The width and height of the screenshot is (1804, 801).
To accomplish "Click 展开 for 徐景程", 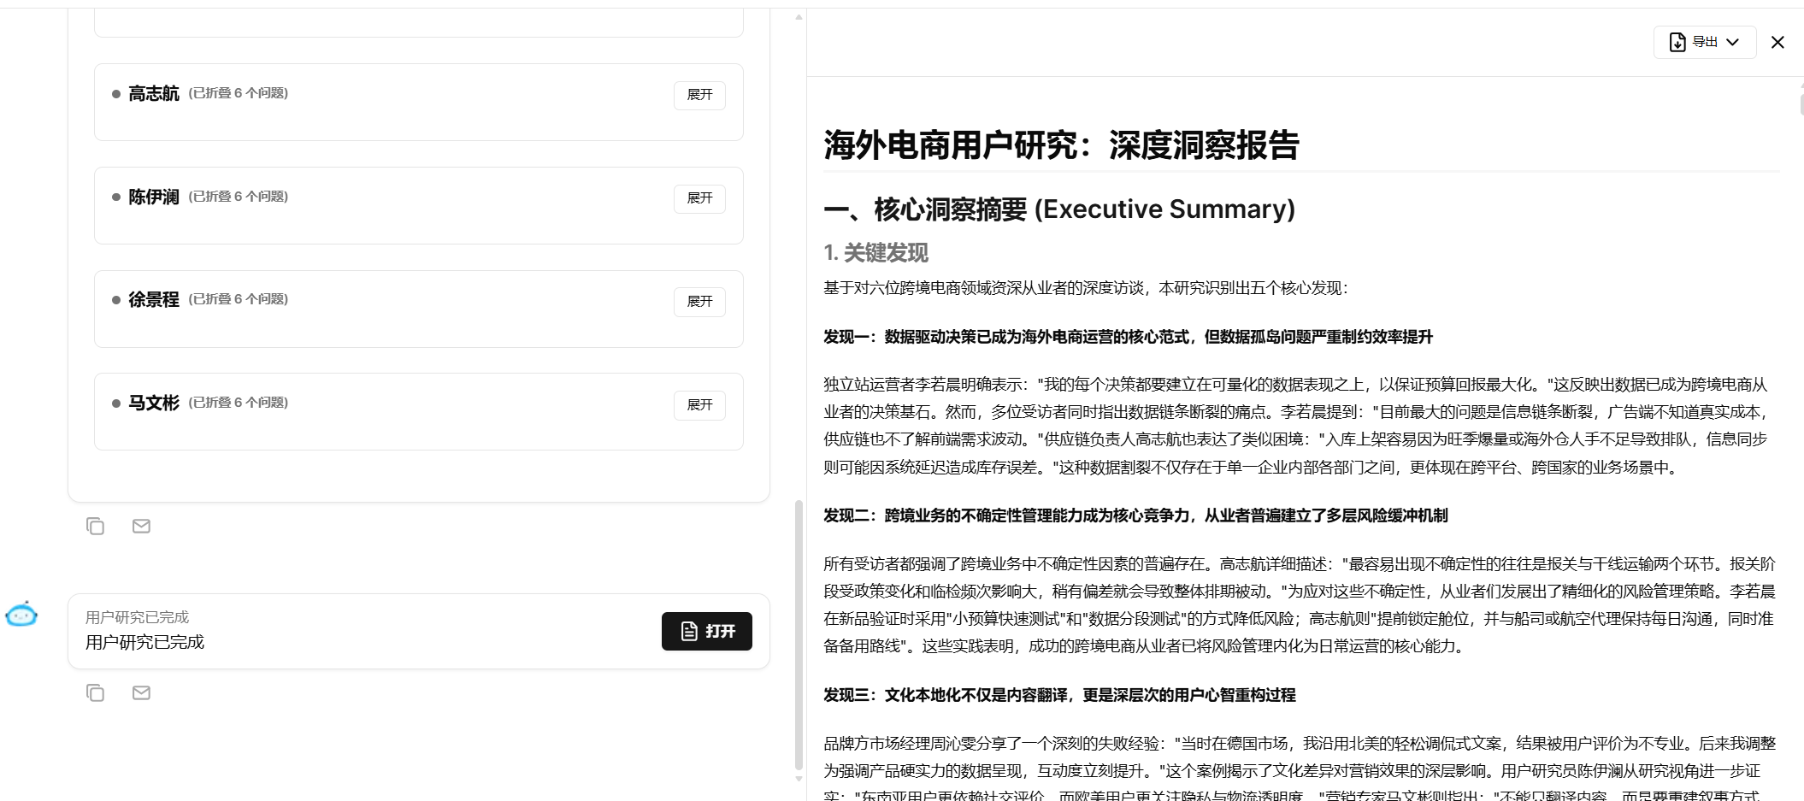I will (x=699, y=302).
